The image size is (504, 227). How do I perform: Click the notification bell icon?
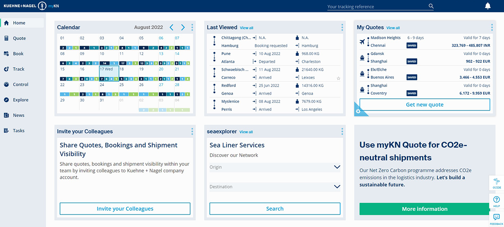[x=487, y=6]
